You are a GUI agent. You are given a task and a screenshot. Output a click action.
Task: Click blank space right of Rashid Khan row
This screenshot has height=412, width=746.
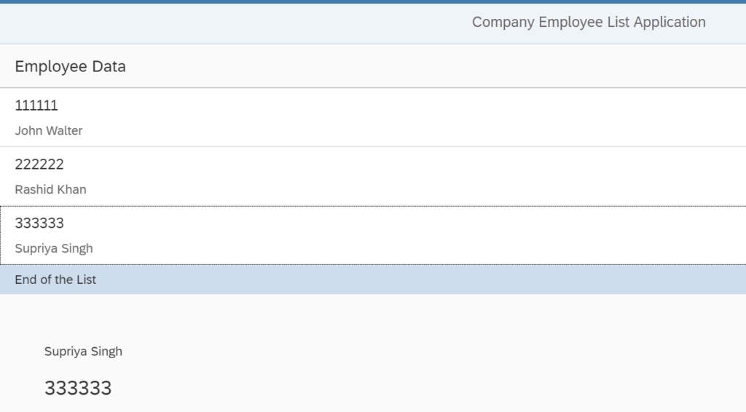click(x=437, y=177)
